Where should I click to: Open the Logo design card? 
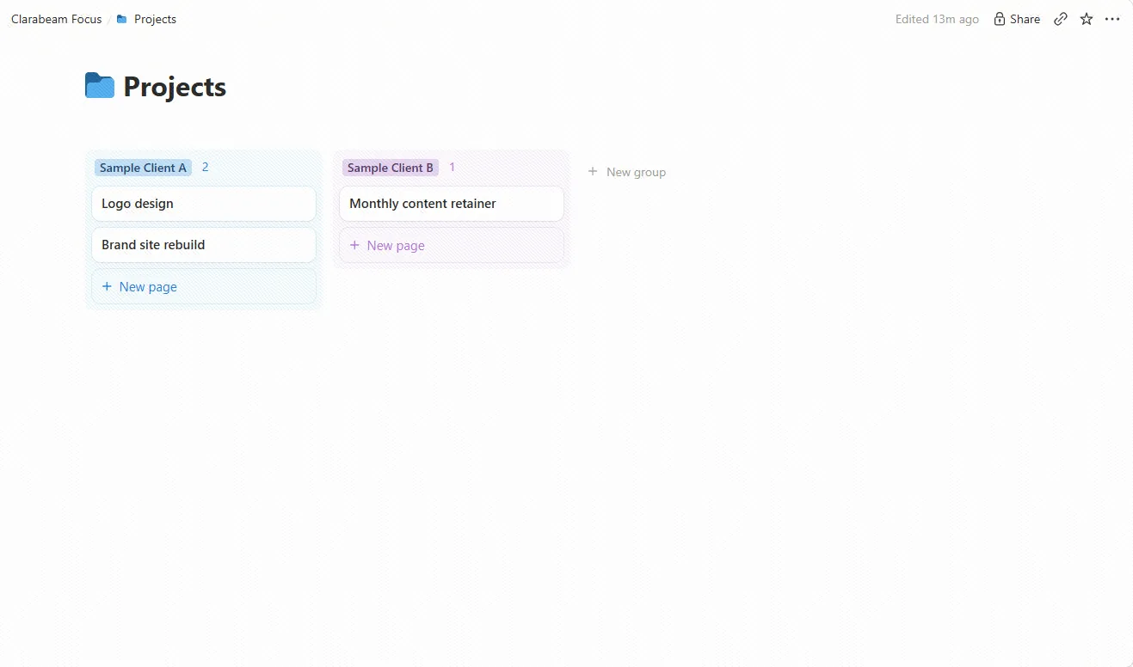pos(204,204)
